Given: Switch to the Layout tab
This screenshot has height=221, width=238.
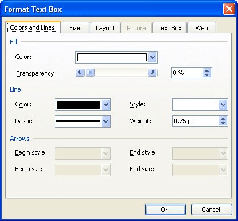Looking at the screenshot, I should pyautogui.click(x=106, y=28).
